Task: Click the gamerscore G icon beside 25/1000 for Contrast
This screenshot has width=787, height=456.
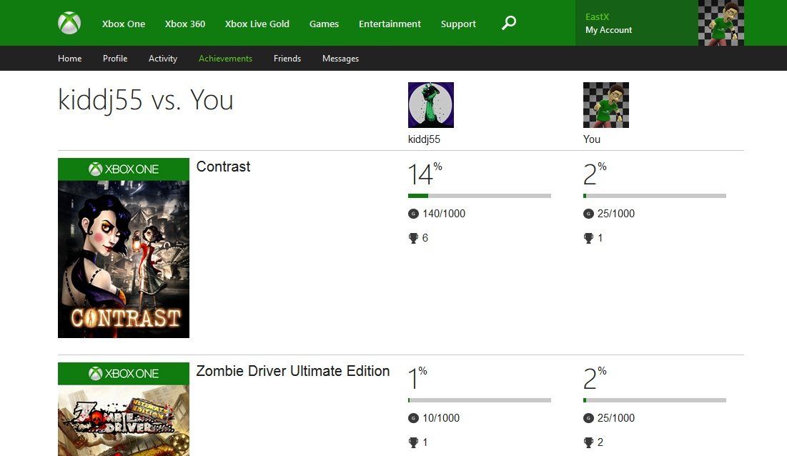Action: (x=588, y=213)
